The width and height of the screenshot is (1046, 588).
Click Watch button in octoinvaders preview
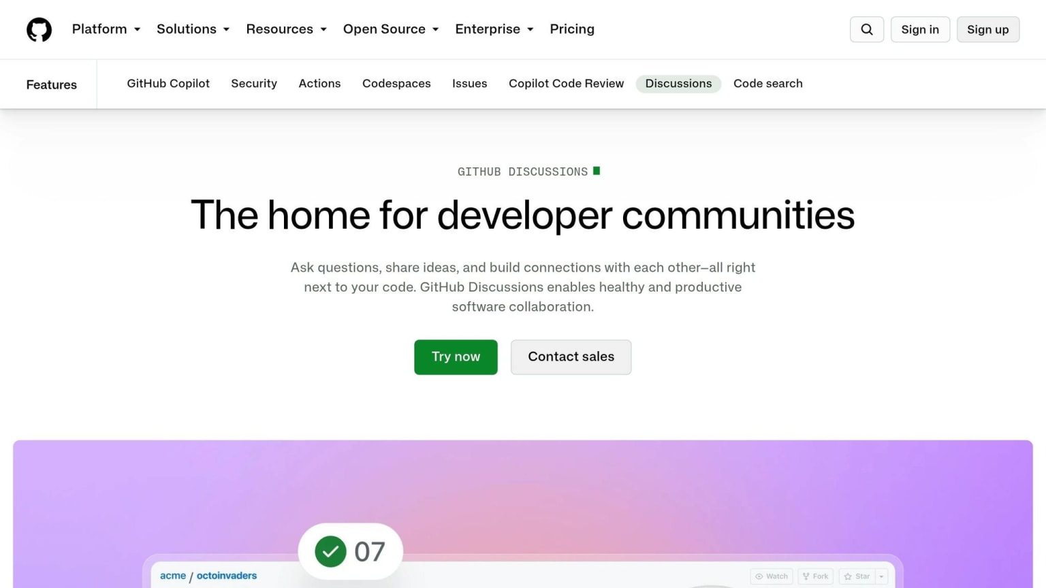point(772,576)
